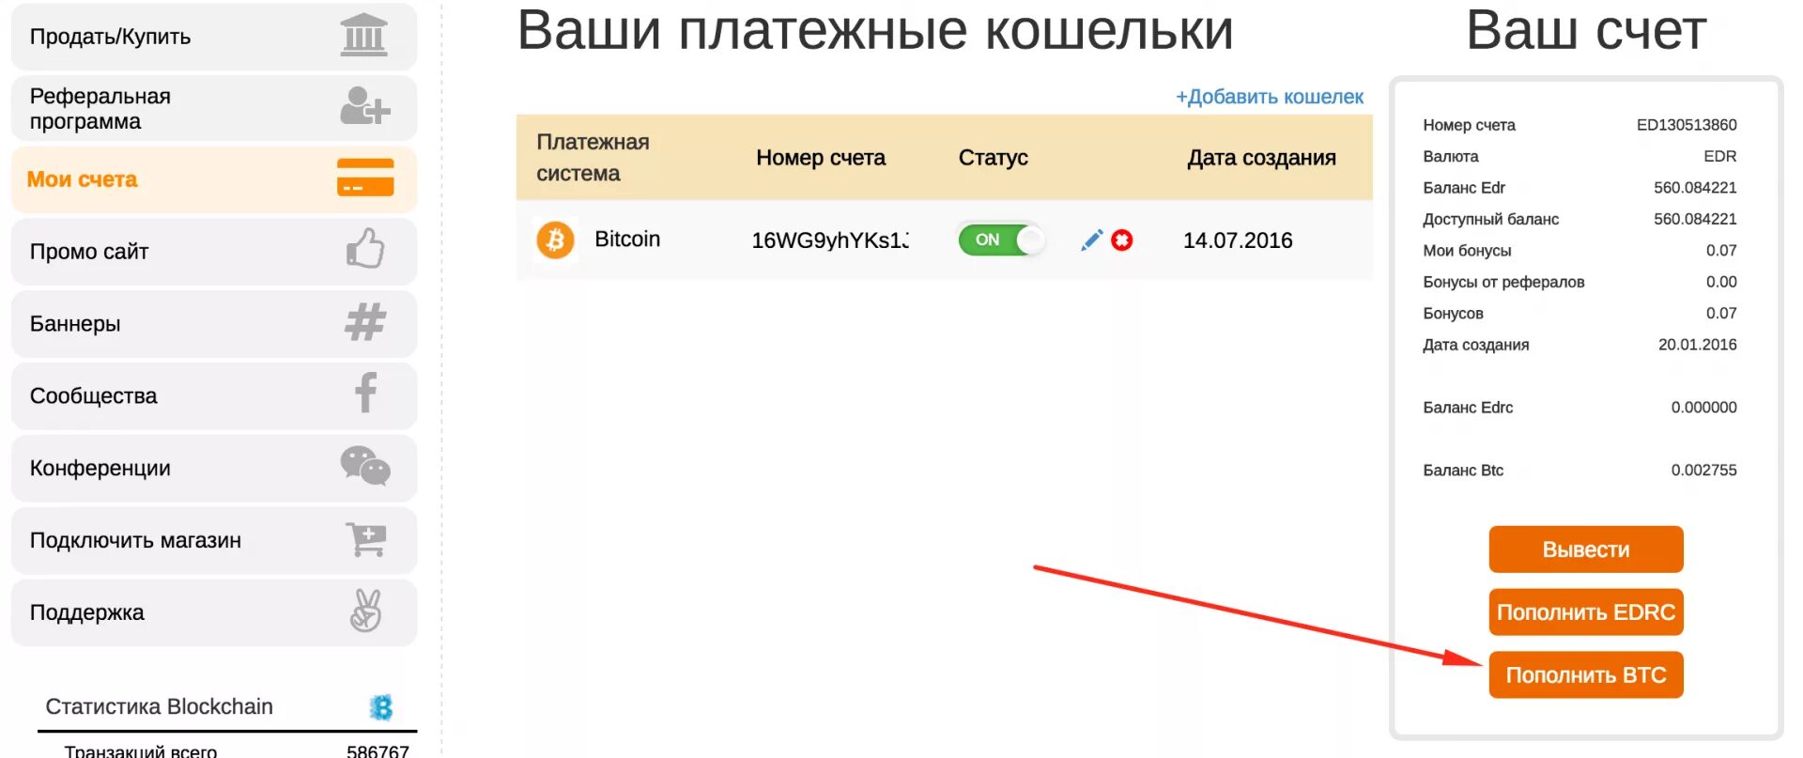Click the chat bubbles icon for Конференции
Viewport: 1803px width, 758px height.
[x=365, y=466]
